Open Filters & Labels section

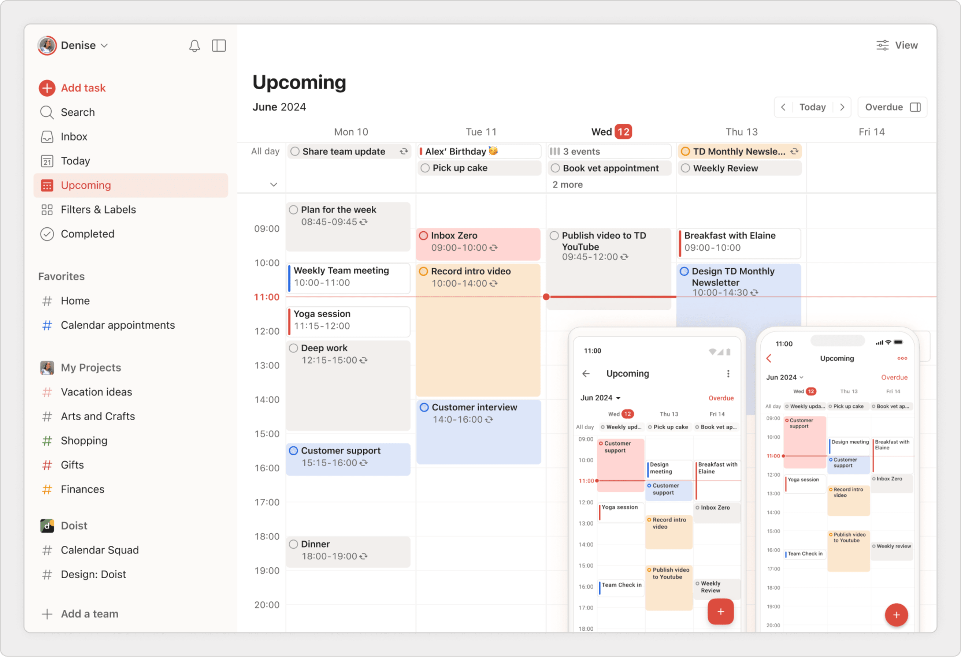click(x=98, y=209)
